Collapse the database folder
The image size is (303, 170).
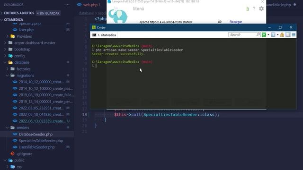pyautogui.click(x=22, y=62)
